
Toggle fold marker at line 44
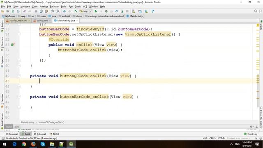[19, 86]
